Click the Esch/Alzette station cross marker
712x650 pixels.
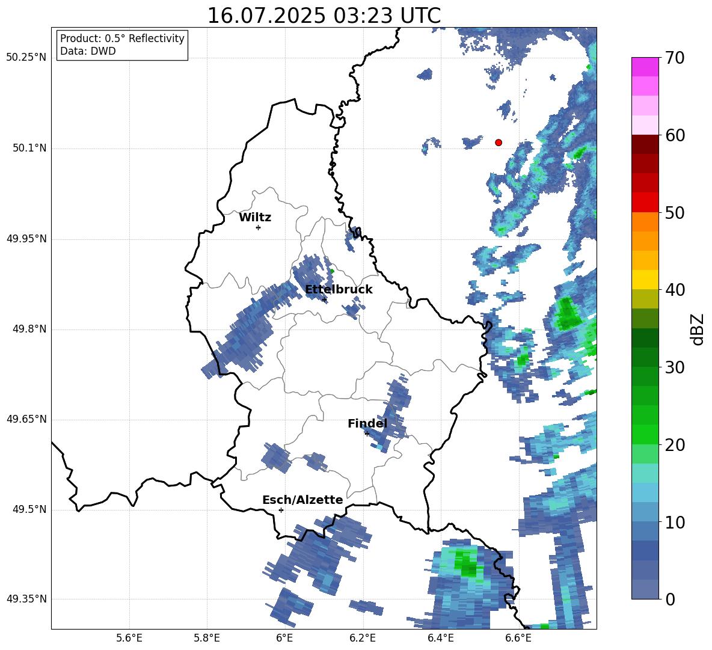pyautogui.click(x=281, y=510)
